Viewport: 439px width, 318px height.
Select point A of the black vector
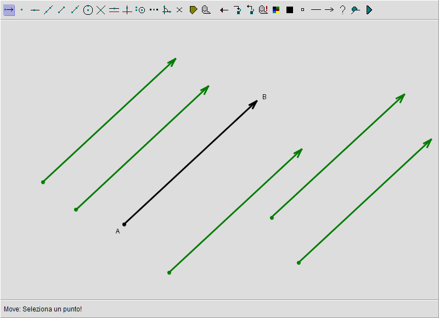125,224
